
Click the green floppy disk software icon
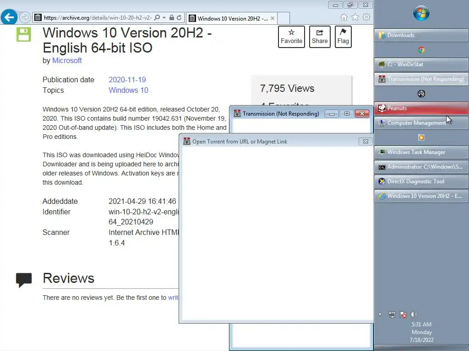(24, 34)
